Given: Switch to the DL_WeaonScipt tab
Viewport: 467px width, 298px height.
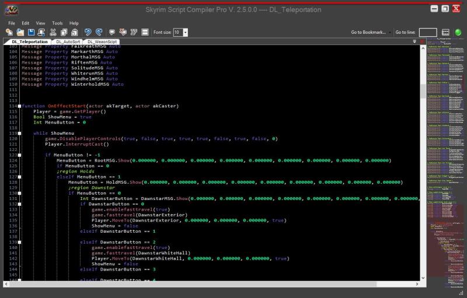Looking at the screenshot, I should pyautogui.click(x=102, y=41).
